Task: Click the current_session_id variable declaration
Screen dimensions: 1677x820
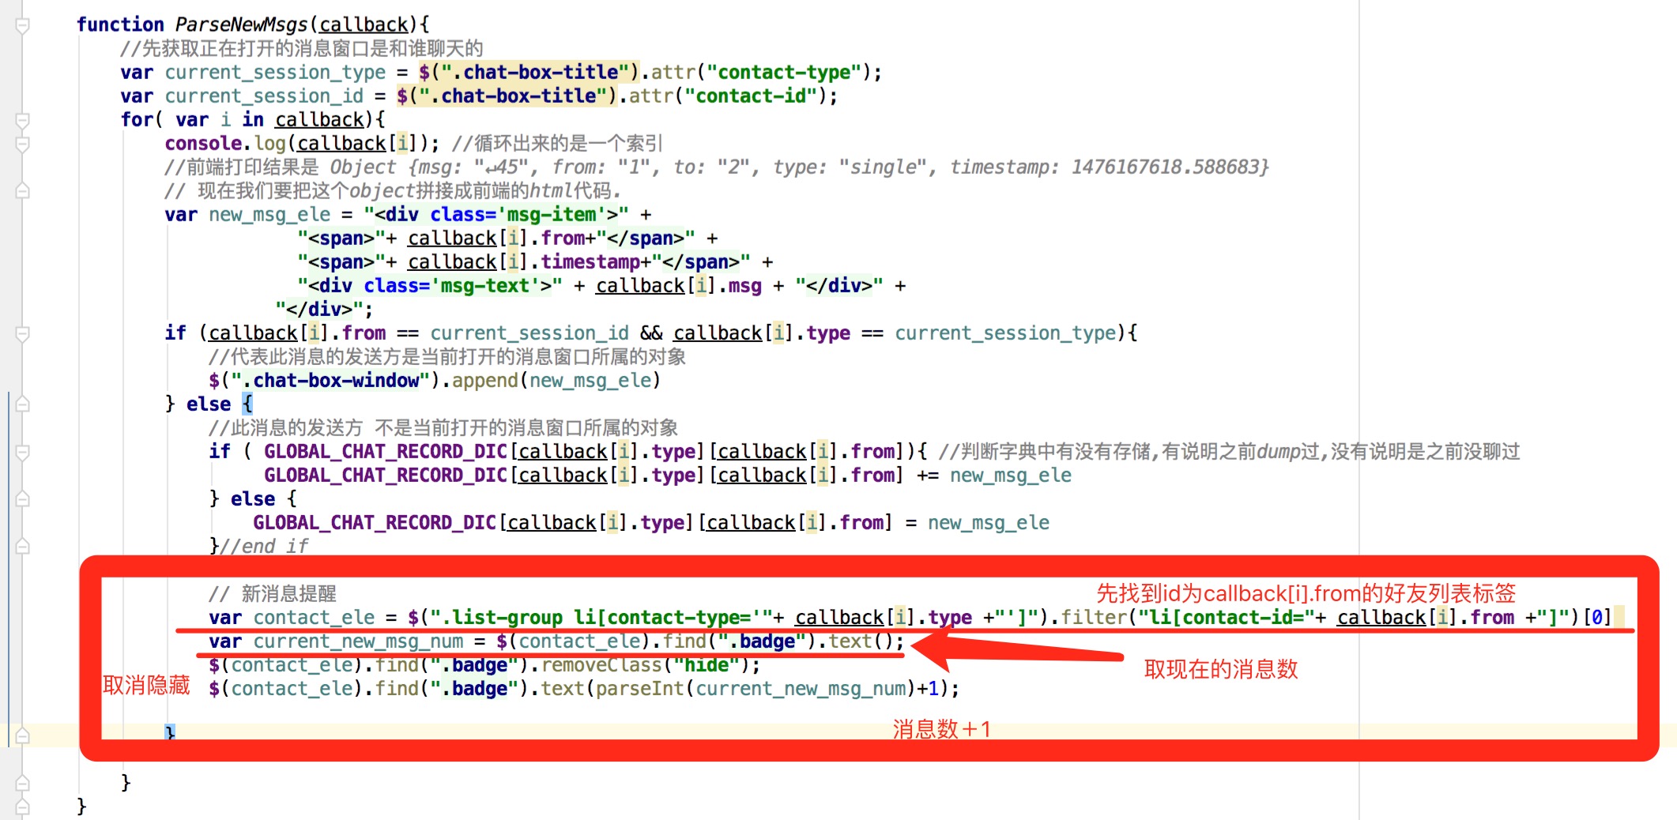Action: pyautogui.click(x=264, y=96)
